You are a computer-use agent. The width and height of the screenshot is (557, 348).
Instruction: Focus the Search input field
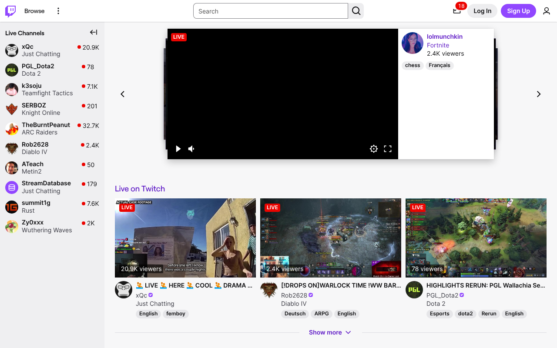pos(271,11)
